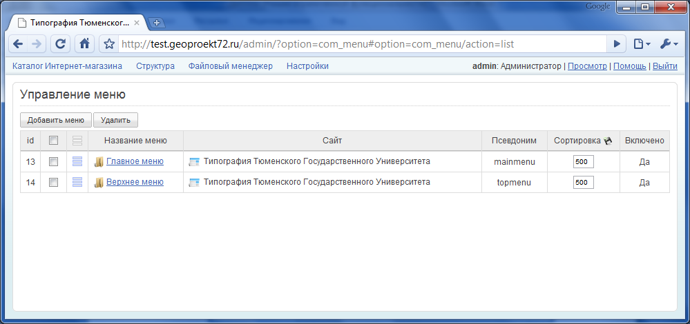Screen dimensions: 690x324
Task: Click the Просмотр link
Action: pos(587,66)
